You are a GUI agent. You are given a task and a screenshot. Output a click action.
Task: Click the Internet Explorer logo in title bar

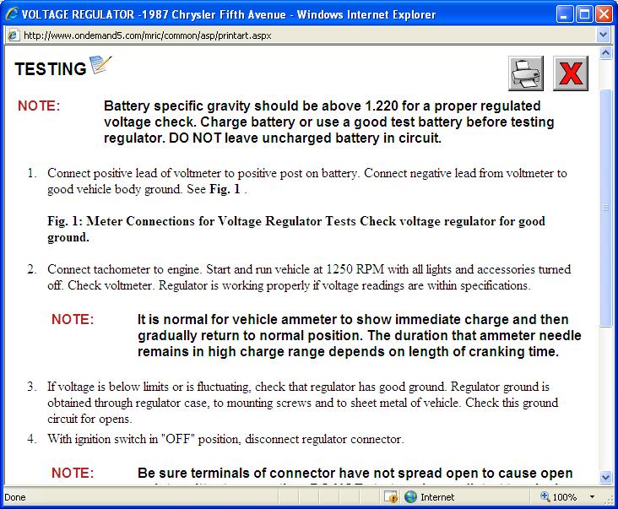pyautogui.click(x=12, y=14)
